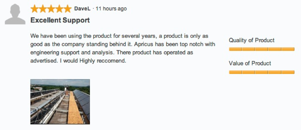The height and width of the screenshot is (130, 301).
Task: Select the 'Excellent Support' review title
Action: click(60, 20)
